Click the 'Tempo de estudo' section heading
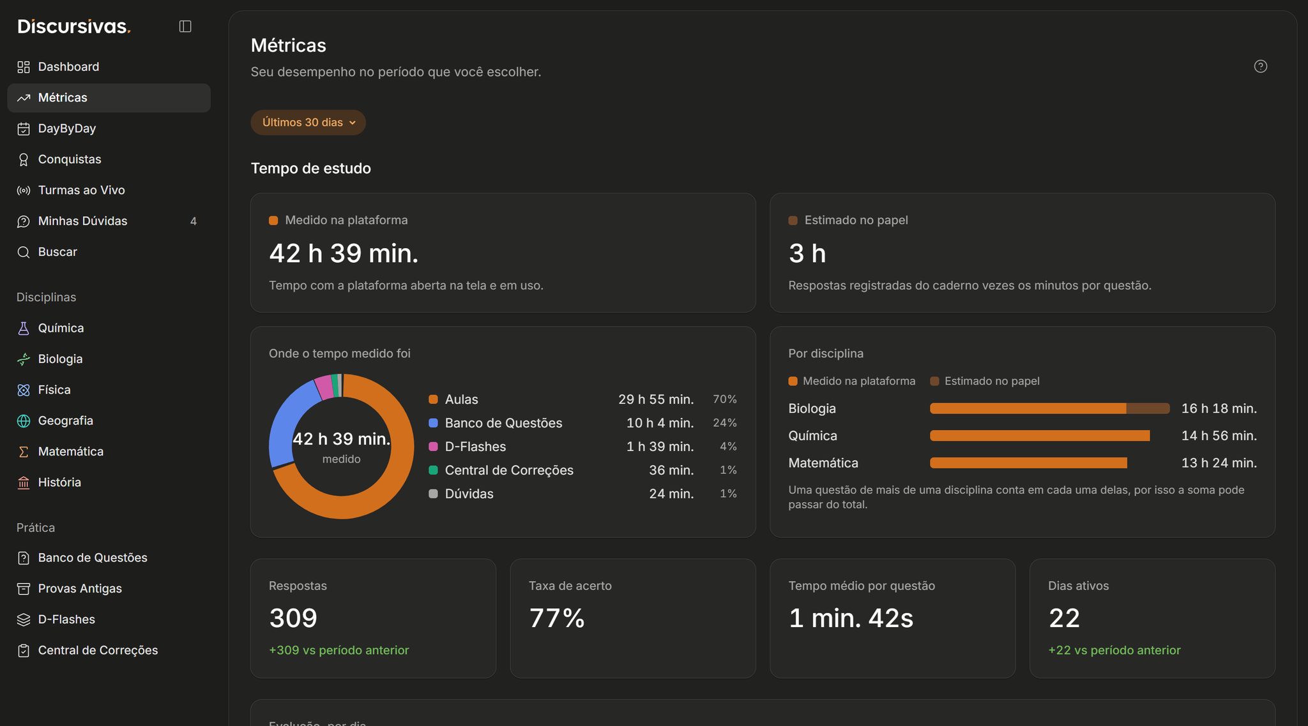The height and width of the screenshot is (726, 1308). (311, 168)
